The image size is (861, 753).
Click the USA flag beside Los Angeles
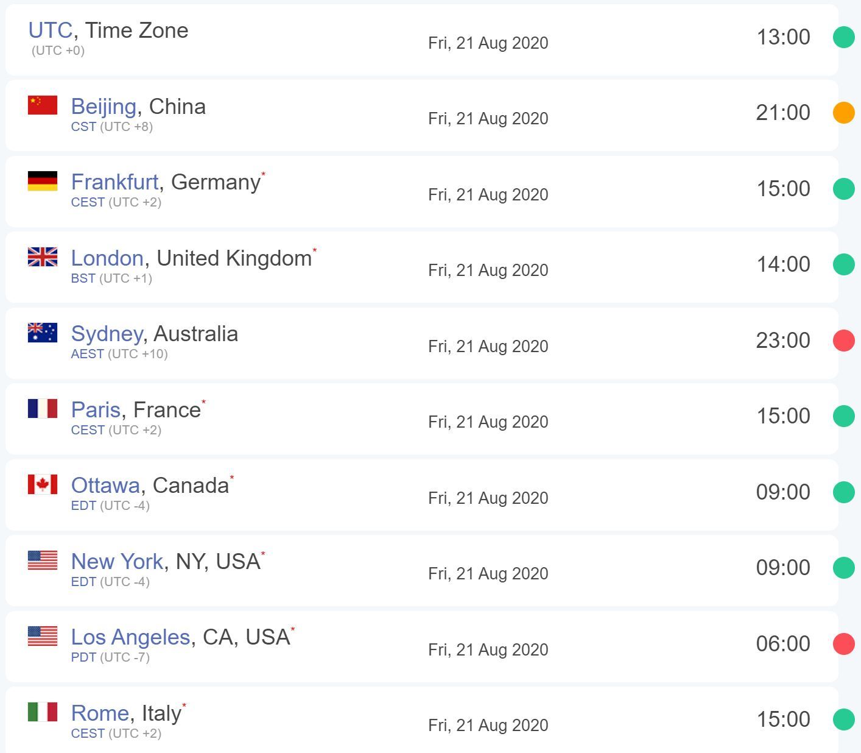pyautogui.click(x=43, y=636)
